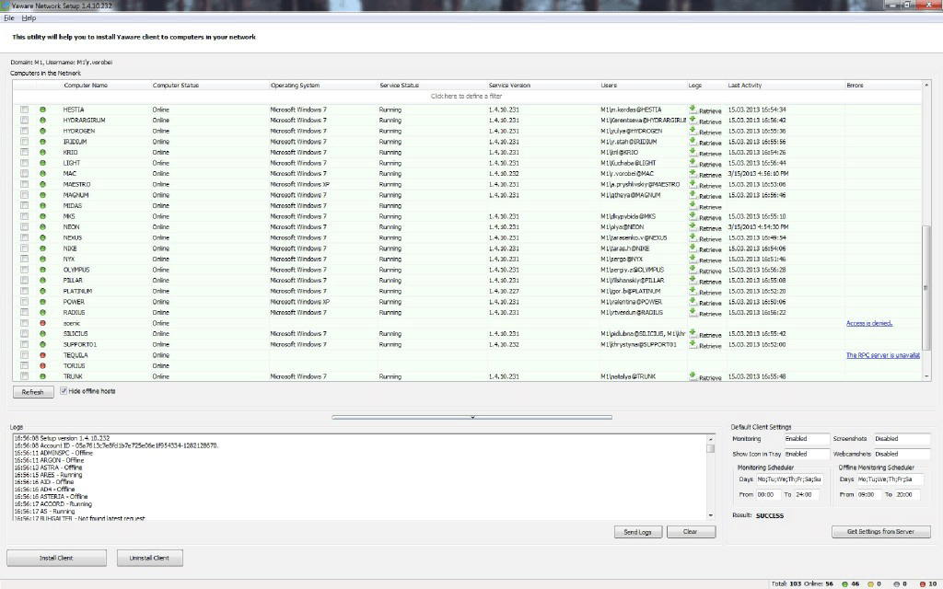This screenshot has height=589, width=943.
Task: Check the box for HYDRARGIRUM
Action: pyautogui.click(x=24, y=121)
